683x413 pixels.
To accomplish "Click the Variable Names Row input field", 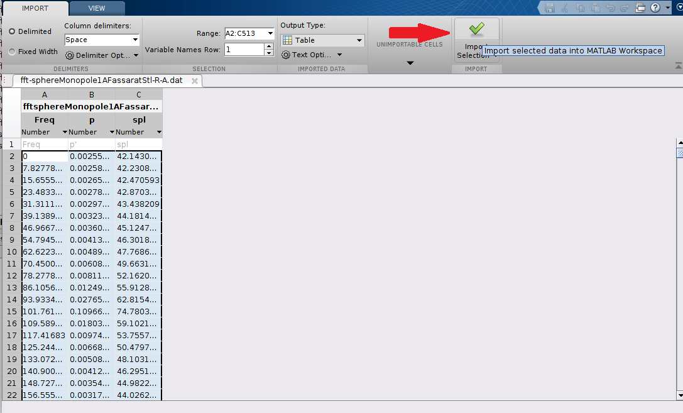I will [x=244, y=49].
